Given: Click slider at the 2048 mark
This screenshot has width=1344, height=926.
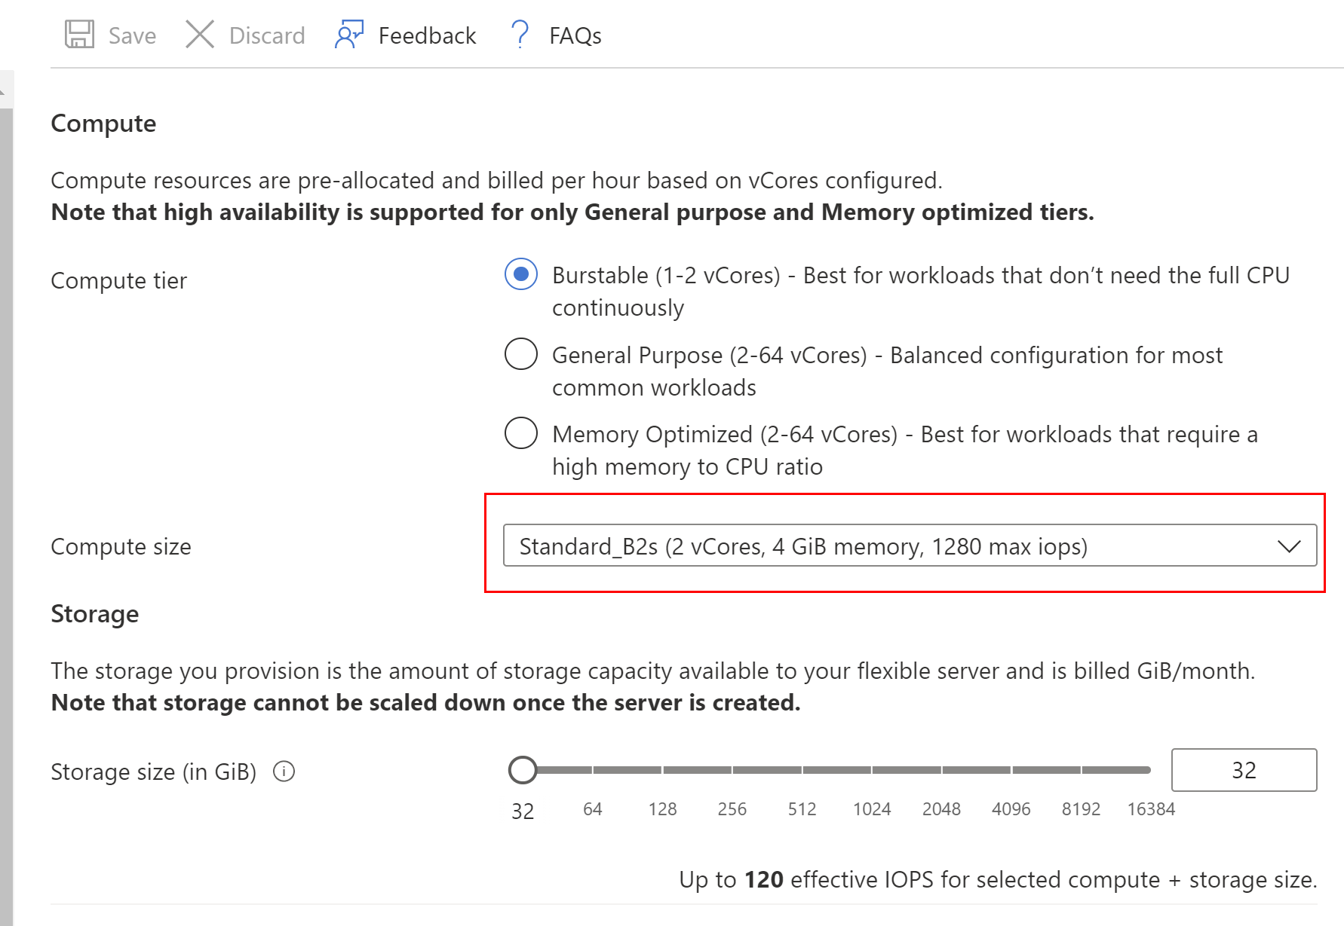Looking at the screenshot, I should [x=941, y=770].
